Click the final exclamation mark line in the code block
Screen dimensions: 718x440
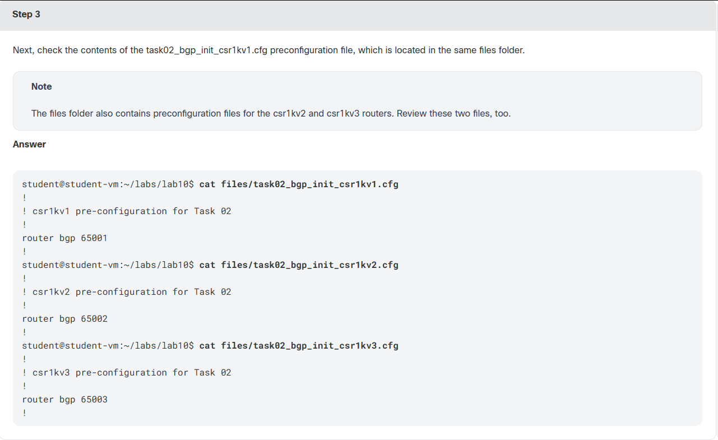[25, 413]
